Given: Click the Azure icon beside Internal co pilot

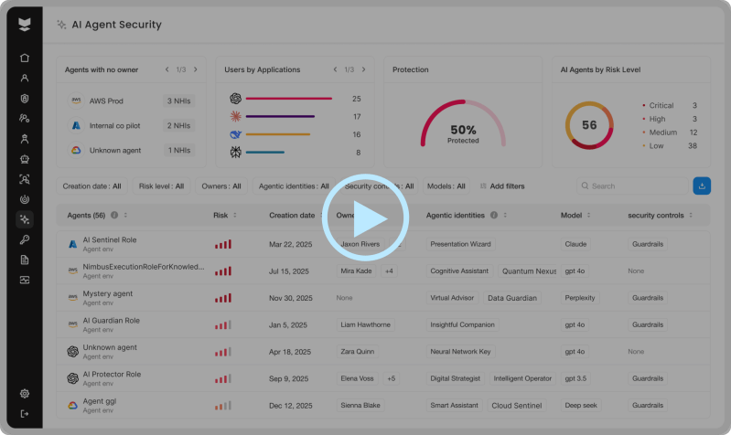Looking at the screenshot, I should pos(76,125).
